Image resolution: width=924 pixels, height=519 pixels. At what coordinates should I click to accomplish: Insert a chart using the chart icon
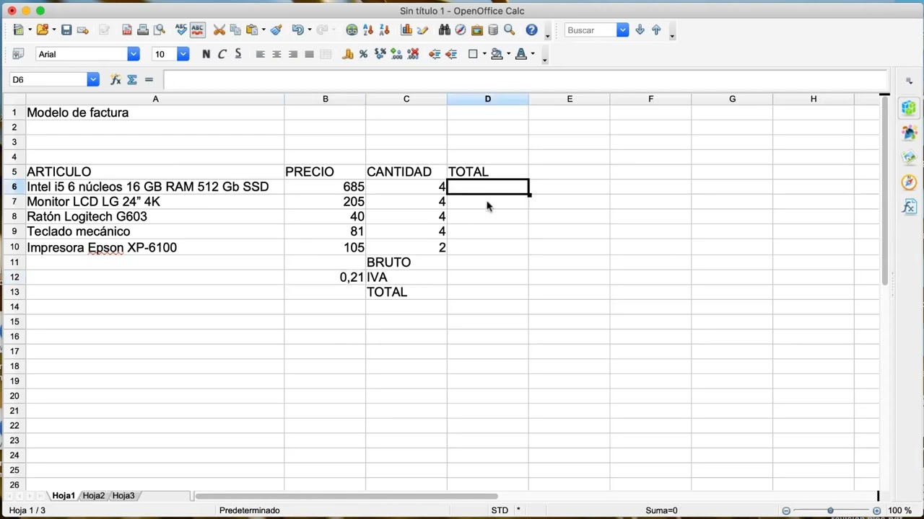[x=406, y=30]
